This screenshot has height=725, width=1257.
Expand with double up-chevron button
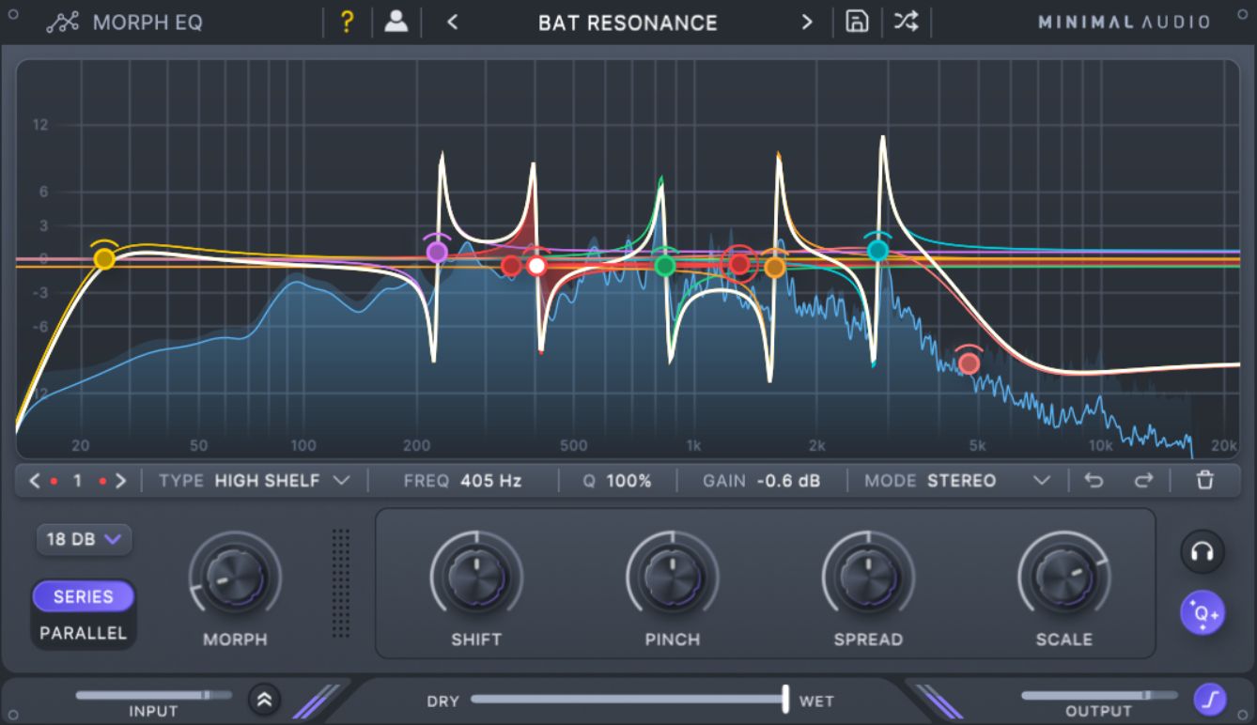(265, 700)
